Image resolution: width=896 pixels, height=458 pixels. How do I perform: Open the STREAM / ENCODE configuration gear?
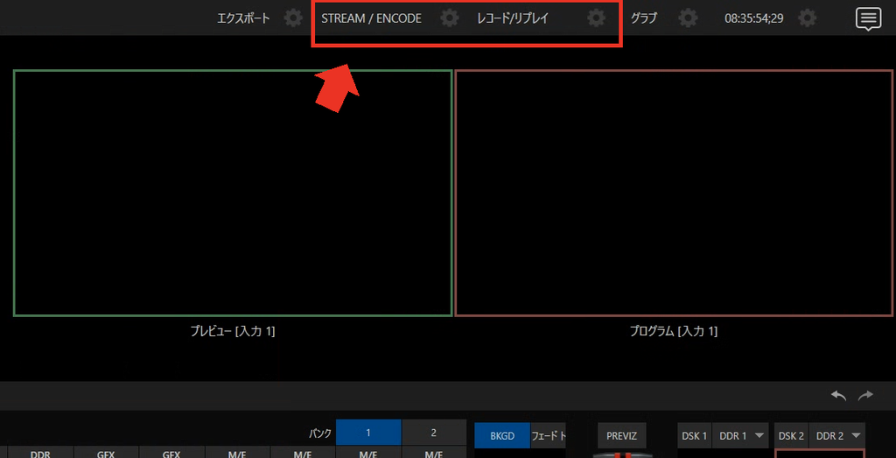(450, 18)
